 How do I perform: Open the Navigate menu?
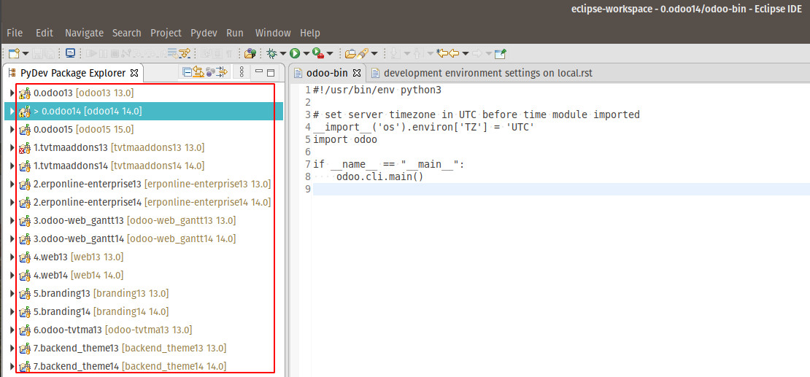pos(84,33)
